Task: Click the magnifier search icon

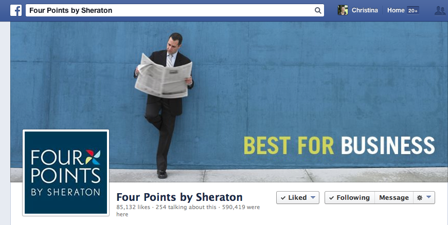Action: (318, 11)
